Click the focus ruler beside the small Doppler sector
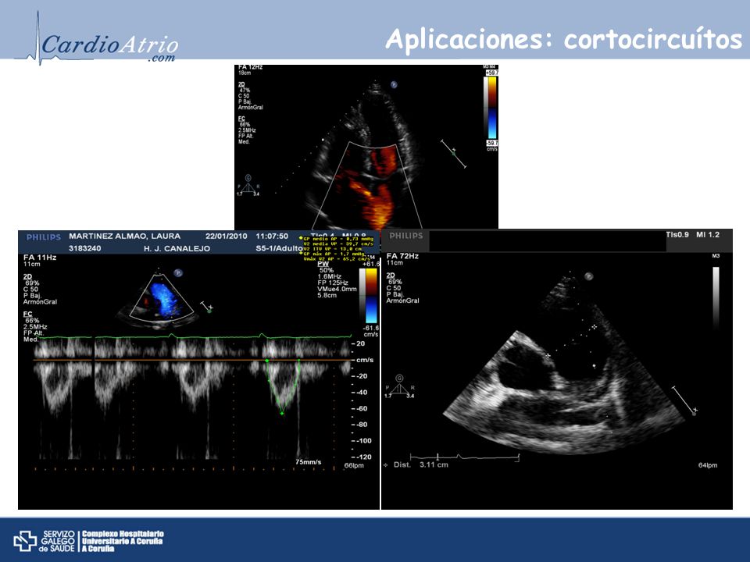 click(206, 307)
